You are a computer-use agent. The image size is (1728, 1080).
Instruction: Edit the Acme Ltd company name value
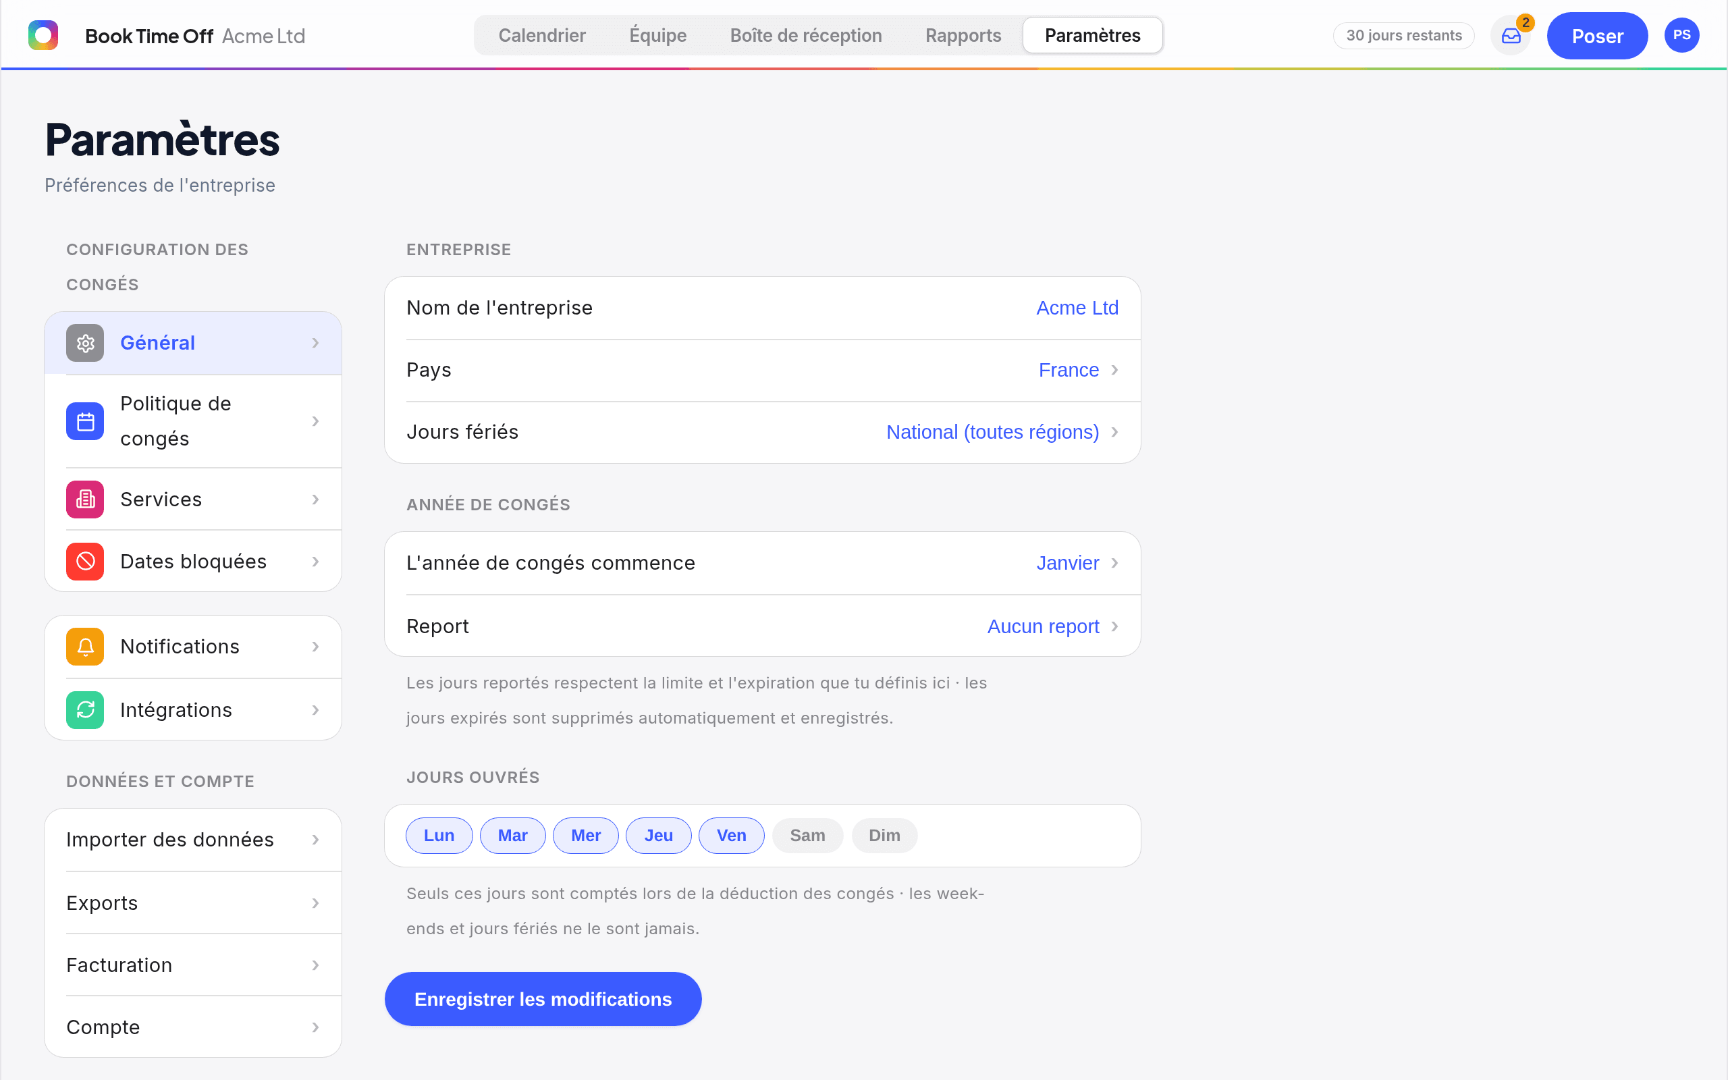tap(1077, 308)
